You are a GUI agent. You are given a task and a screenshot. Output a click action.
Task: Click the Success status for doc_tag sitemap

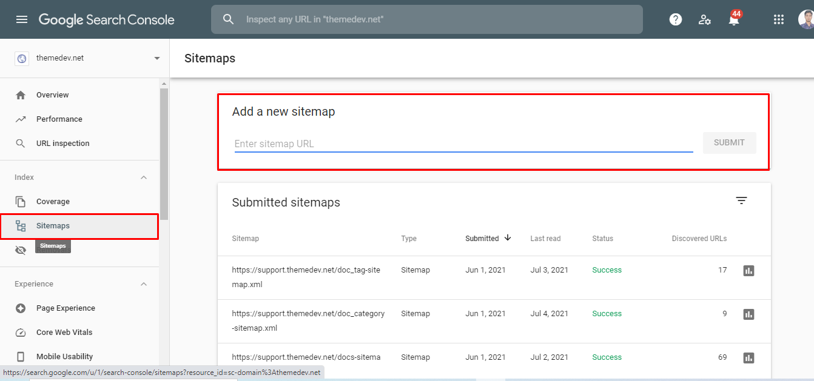tap(607, 270)
